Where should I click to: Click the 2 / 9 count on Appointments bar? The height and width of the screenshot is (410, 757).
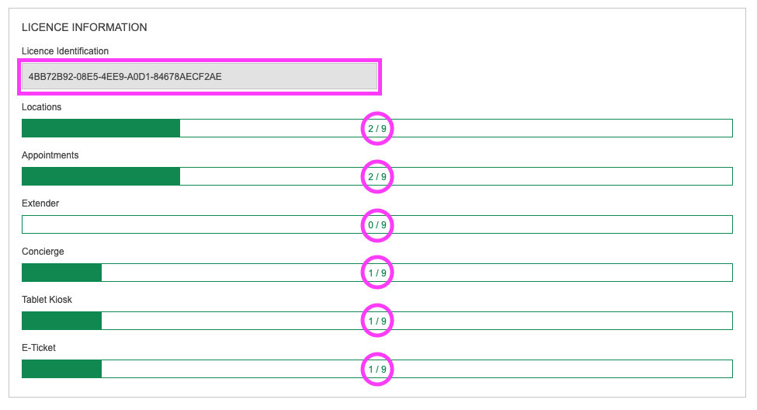377,177
